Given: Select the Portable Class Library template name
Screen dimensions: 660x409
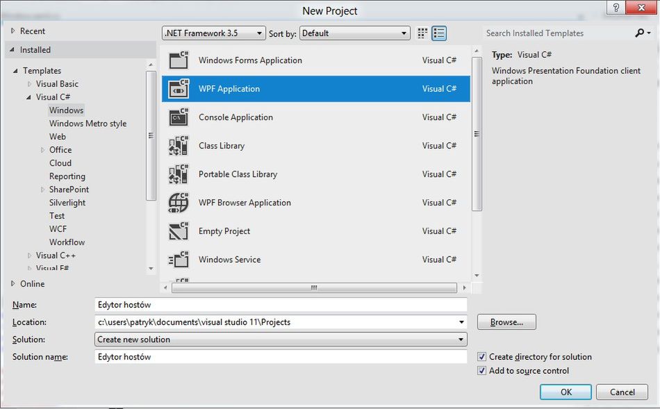Looking at the screenshot, I should pyautogui.click(x=238, y=174).
